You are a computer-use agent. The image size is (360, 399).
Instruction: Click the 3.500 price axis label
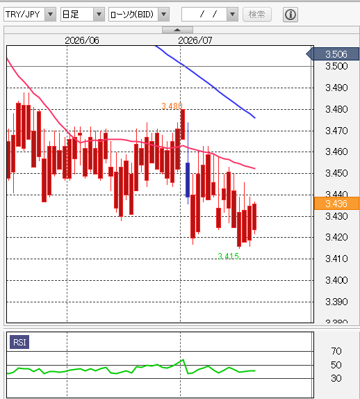point(336,66)
